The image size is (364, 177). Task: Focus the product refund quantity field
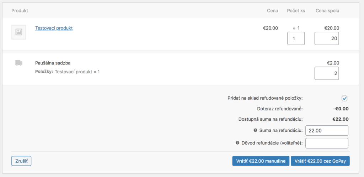pyautogui.click(x=296, y=38)
